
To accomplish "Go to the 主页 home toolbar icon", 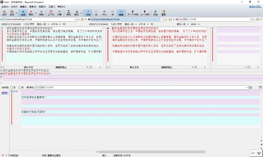I will click(x=5, y=13).
